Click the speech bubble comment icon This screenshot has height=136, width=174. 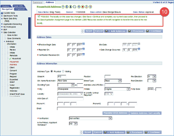tap(91, 7)
